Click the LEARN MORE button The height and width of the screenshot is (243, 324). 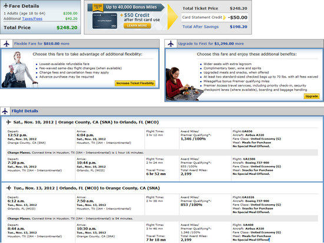tap(137, 26)
